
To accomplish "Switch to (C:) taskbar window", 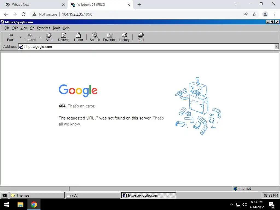I will pos(93,195).
